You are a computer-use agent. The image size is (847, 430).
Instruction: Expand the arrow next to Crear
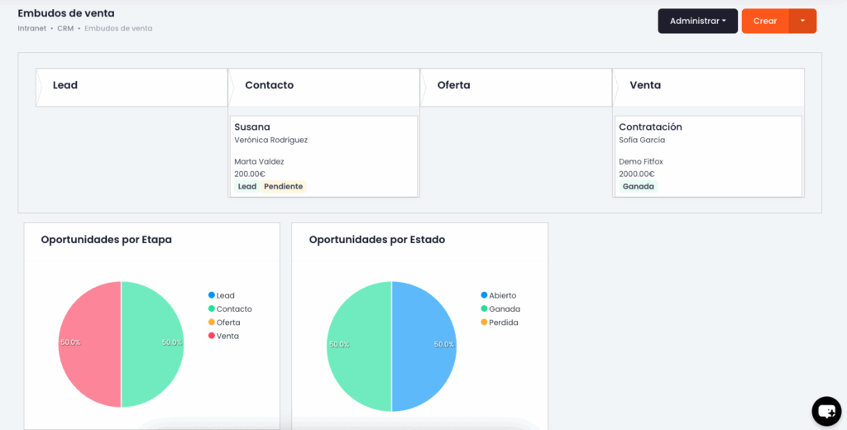click(802, 21)
